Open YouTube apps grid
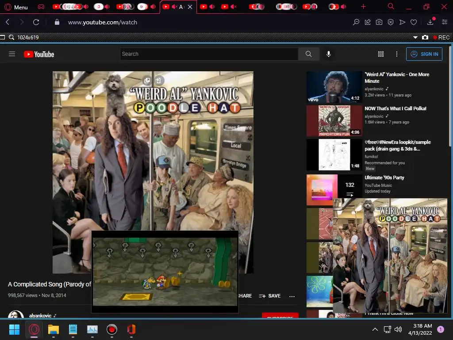 pyautogui.click(x=381, y=54)
